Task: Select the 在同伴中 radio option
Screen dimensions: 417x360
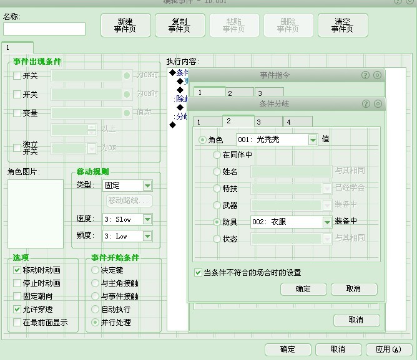Action: [217, 154]
